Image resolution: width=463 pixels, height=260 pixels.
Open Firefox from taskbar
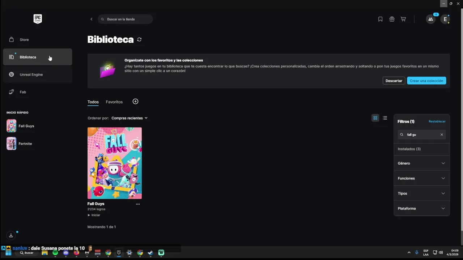(76, 253)
